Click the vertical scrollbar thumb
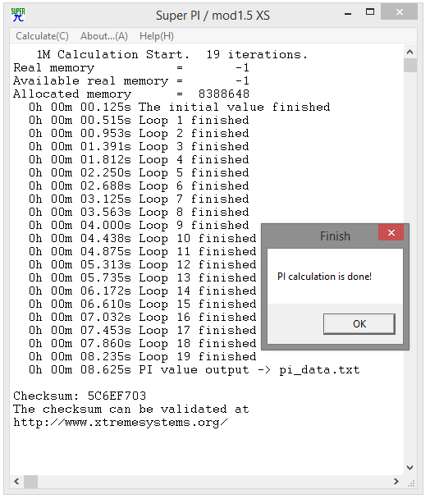The width and height of the screenshot is (430, 499). point(410,65)
